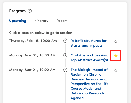Click timeline line between Retrofit and Oral Abstract
The height and width of the screenshot is (103, 131).
(65, 48)
